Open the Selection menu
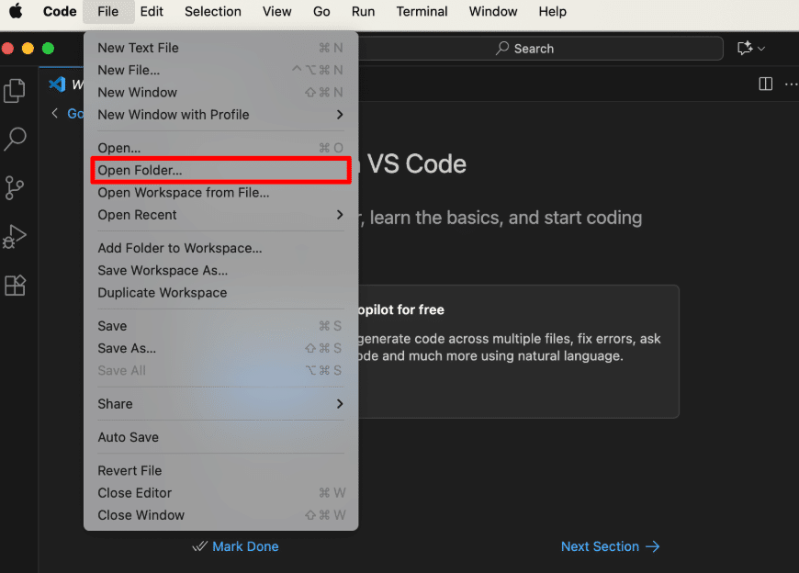 (x=213, y=11)
